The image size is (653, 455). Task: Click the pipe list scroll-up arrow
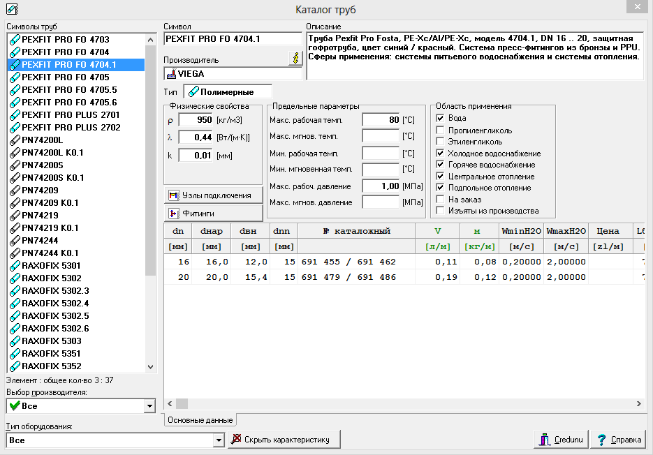pyautogui.click(x=150, y=40)
